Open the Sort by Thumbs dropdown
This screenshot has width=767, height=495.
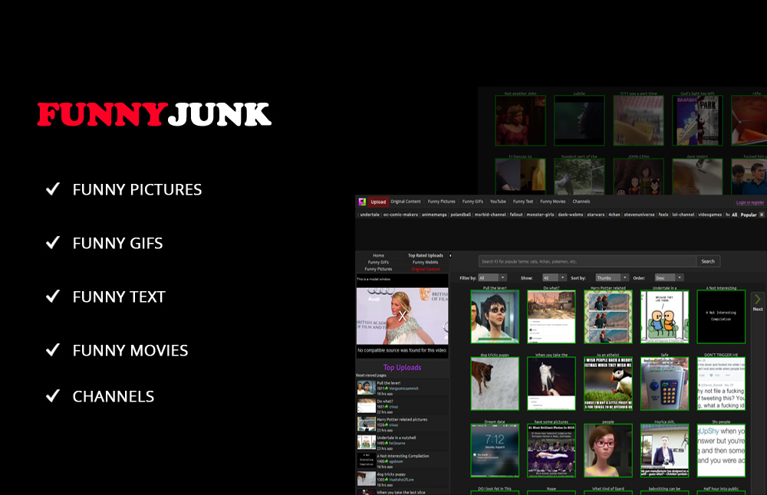tap(612, 277)
